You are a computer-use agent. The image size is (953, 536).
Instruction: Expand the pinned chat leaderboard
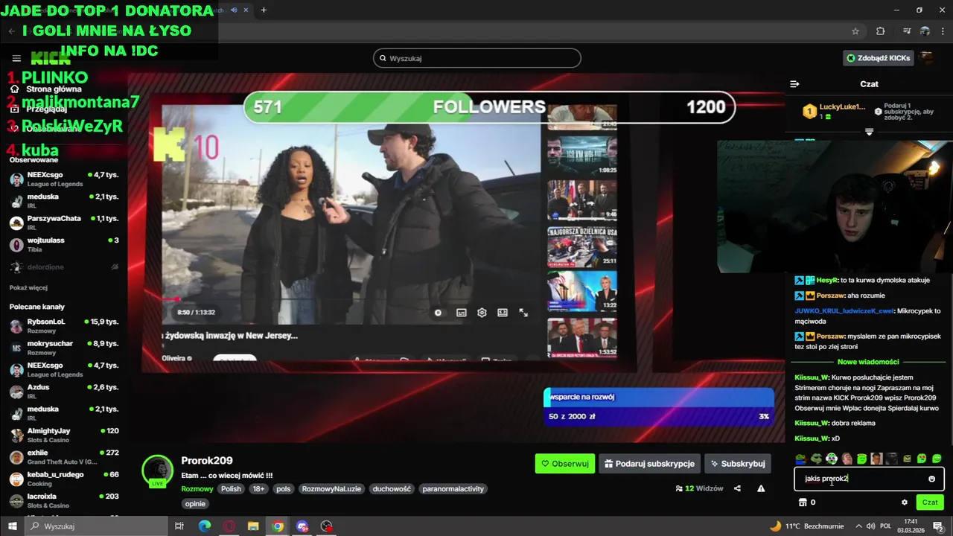[x=869, y=132]
